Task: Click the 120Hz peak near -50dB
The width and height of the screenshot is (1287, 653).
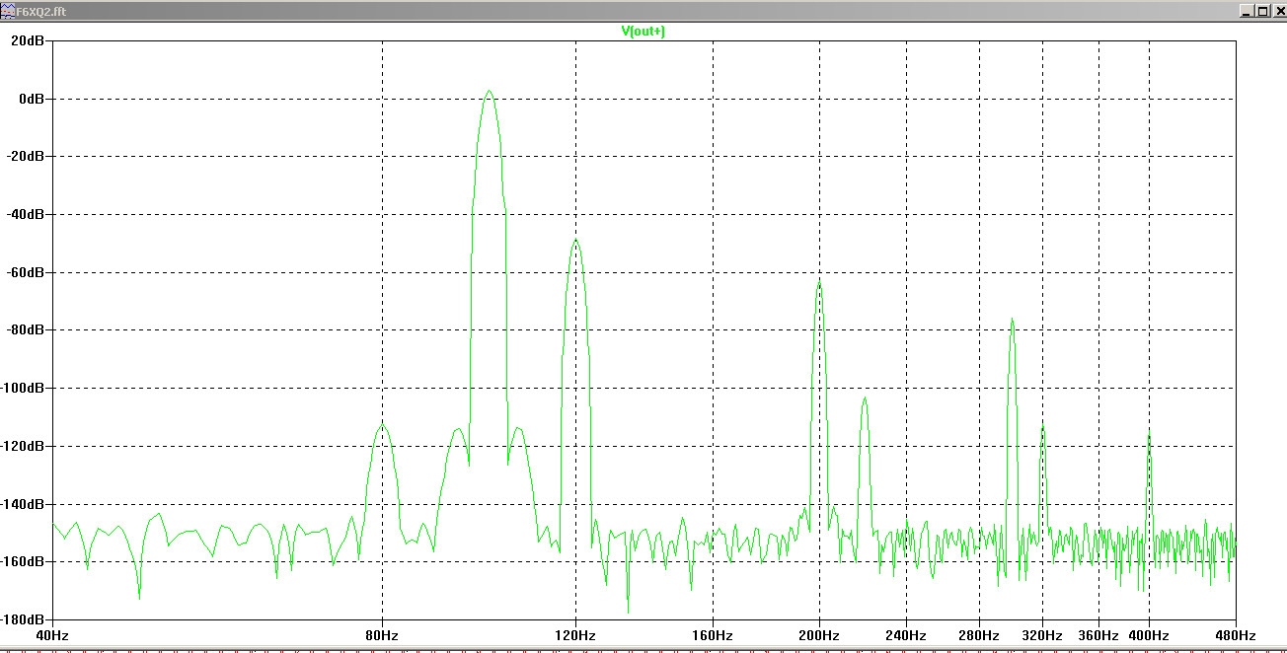Action: click(575, 241)
